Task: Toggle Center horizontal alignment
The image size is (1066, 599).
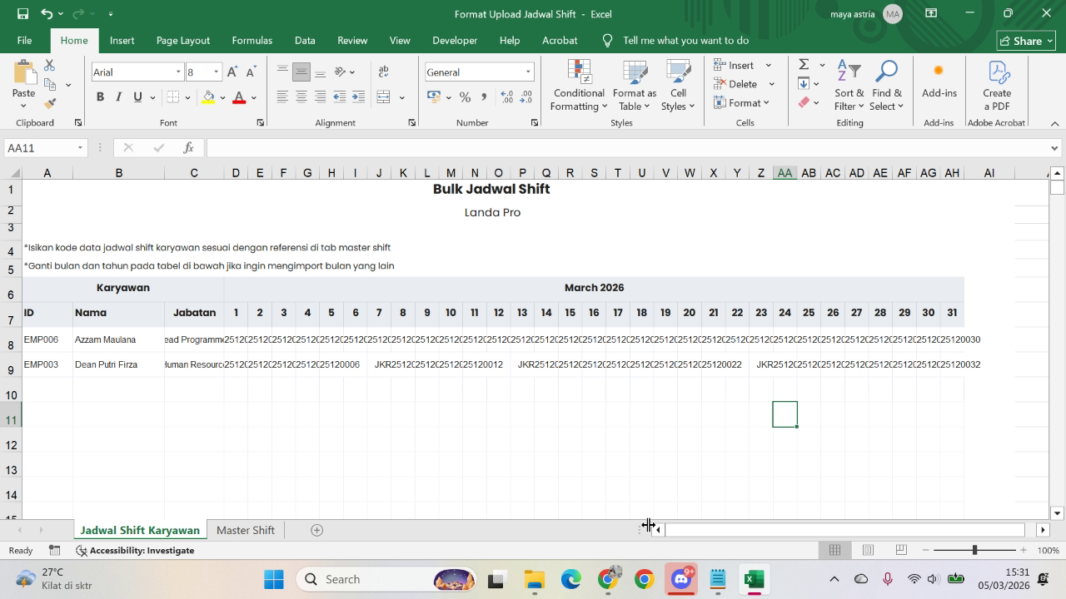Action: 301,97
